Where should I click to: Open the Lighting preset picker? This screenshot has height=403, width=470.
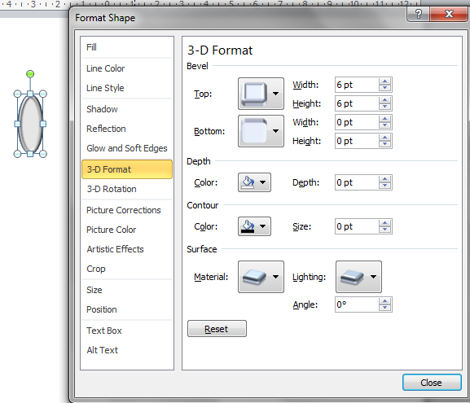point(358,277)
